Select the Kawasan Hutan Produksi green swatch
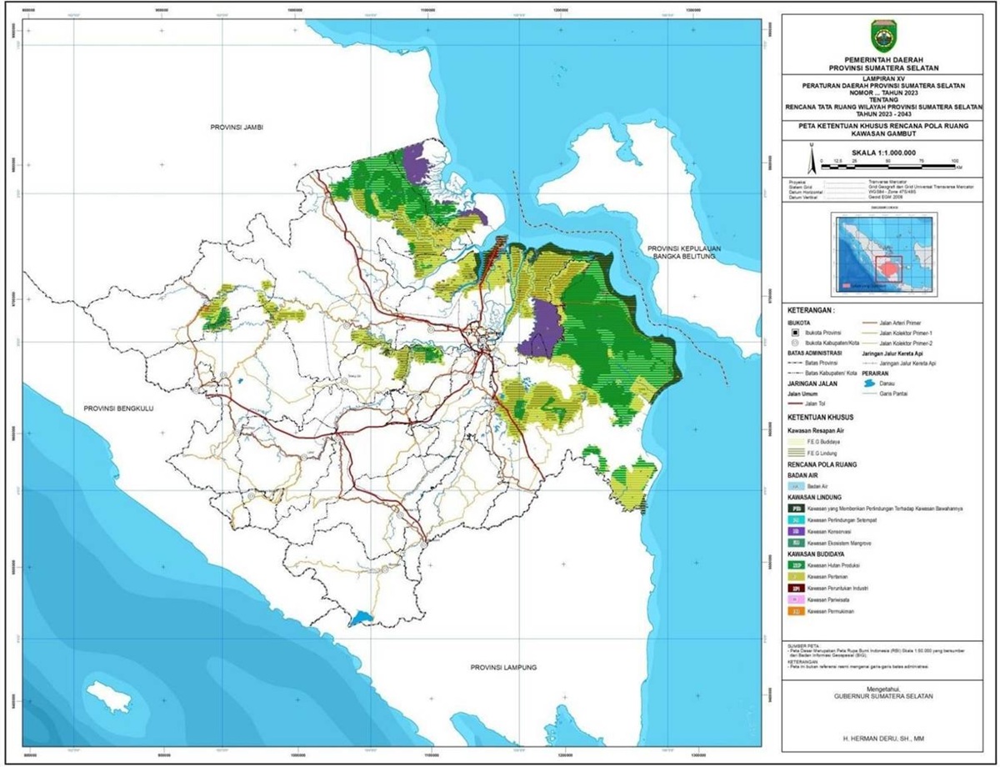This screenshot has height=767, width=1000. pos(797,564)
